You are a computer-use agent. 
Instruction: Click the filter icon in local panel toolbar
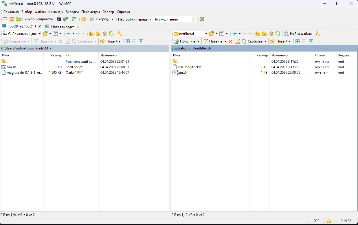[x=55, y=34]
